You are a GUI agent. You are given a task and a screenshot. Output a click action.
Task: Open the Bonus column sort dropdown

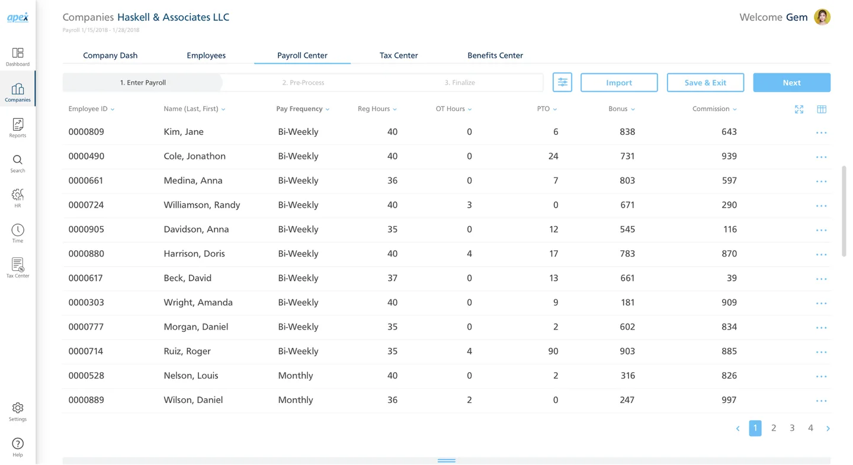pyautogui.click(x=633, y=109)
